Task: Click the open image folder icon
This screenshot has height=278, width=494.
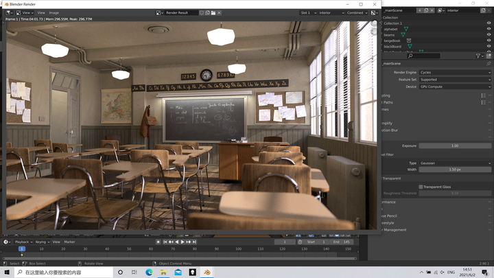Action: coord(213,13)
